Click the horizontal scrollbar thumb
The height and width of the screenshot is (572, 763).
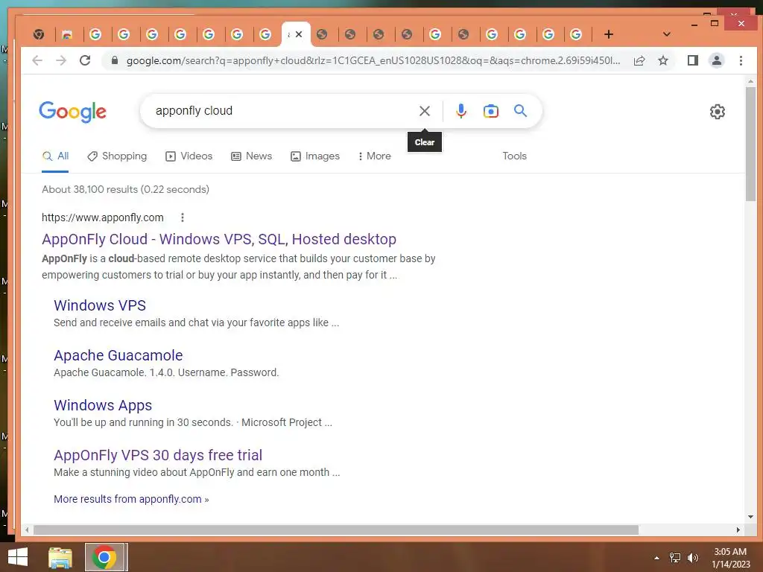pyautogui.click(x=336, y=530)
